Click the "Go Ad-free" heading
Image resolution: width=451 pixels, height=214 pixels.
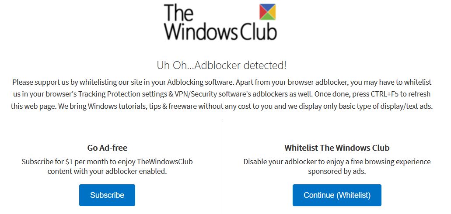(x=107, y=148)
